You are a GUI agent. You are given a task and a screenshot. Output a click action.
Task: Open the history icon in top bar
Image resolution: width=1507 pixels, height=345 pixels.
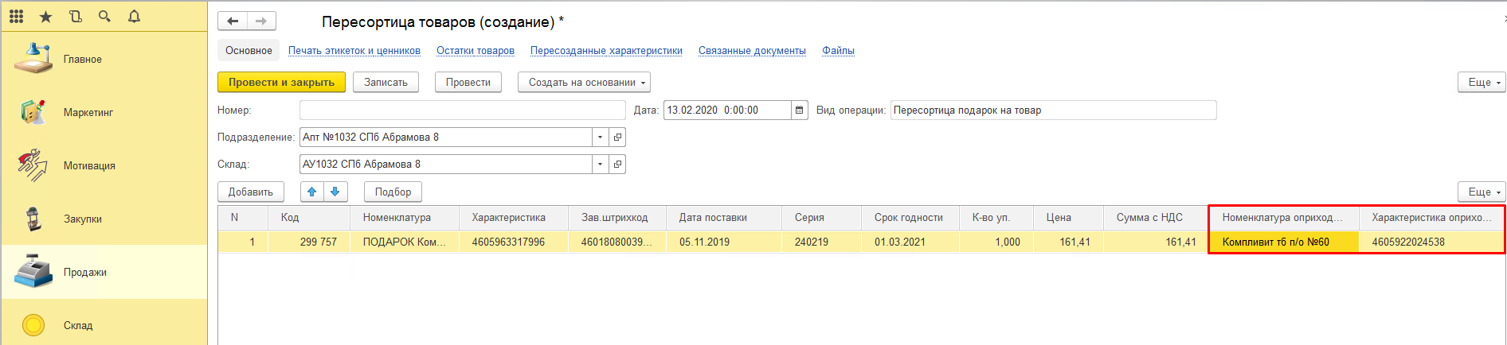click(76, 16)
